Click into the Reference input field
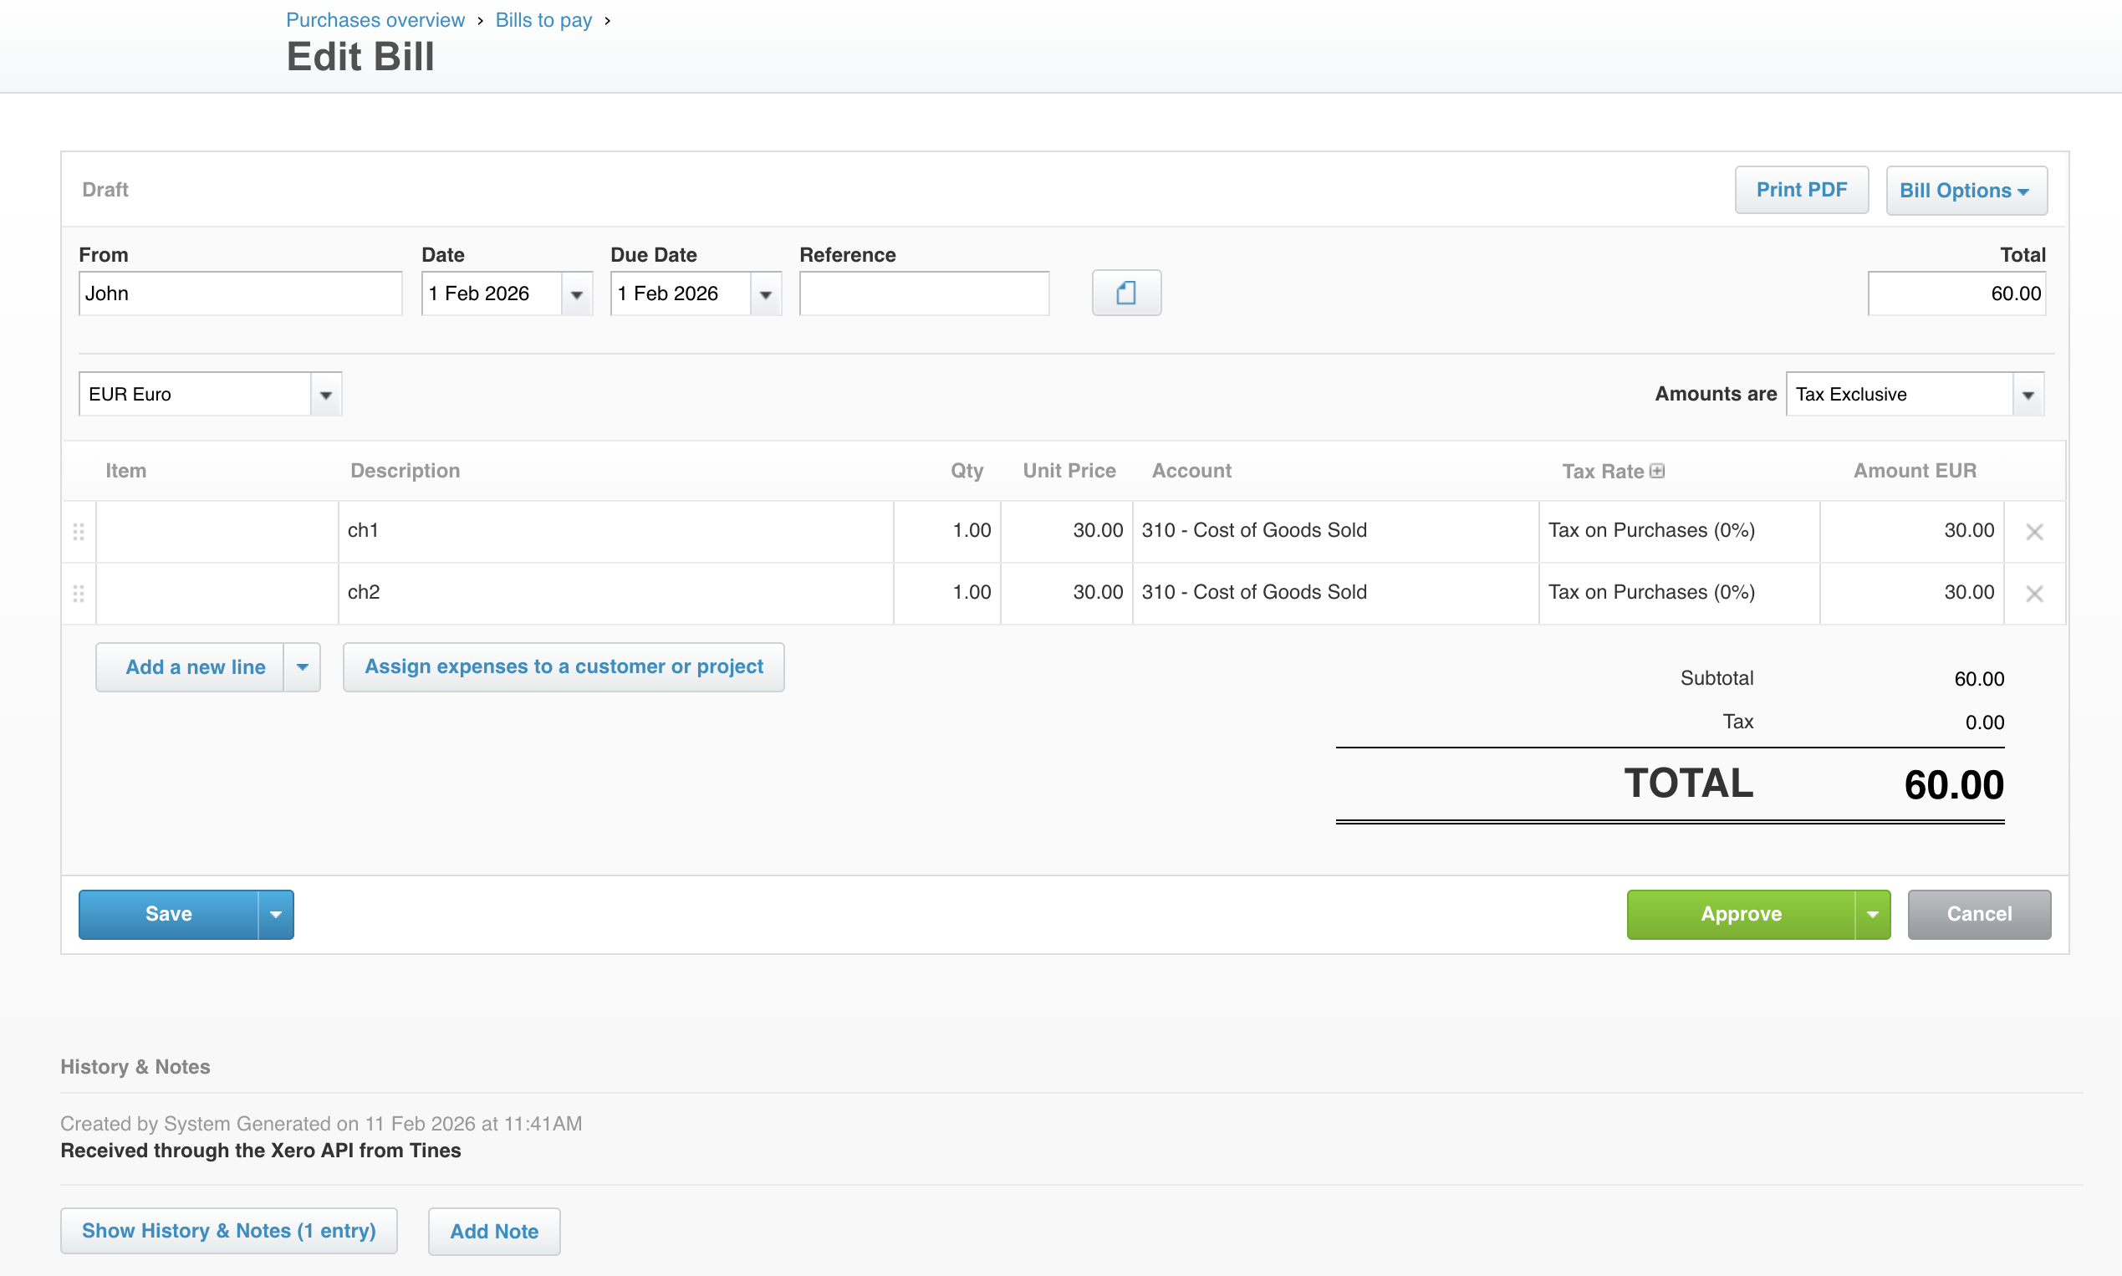 923,294
